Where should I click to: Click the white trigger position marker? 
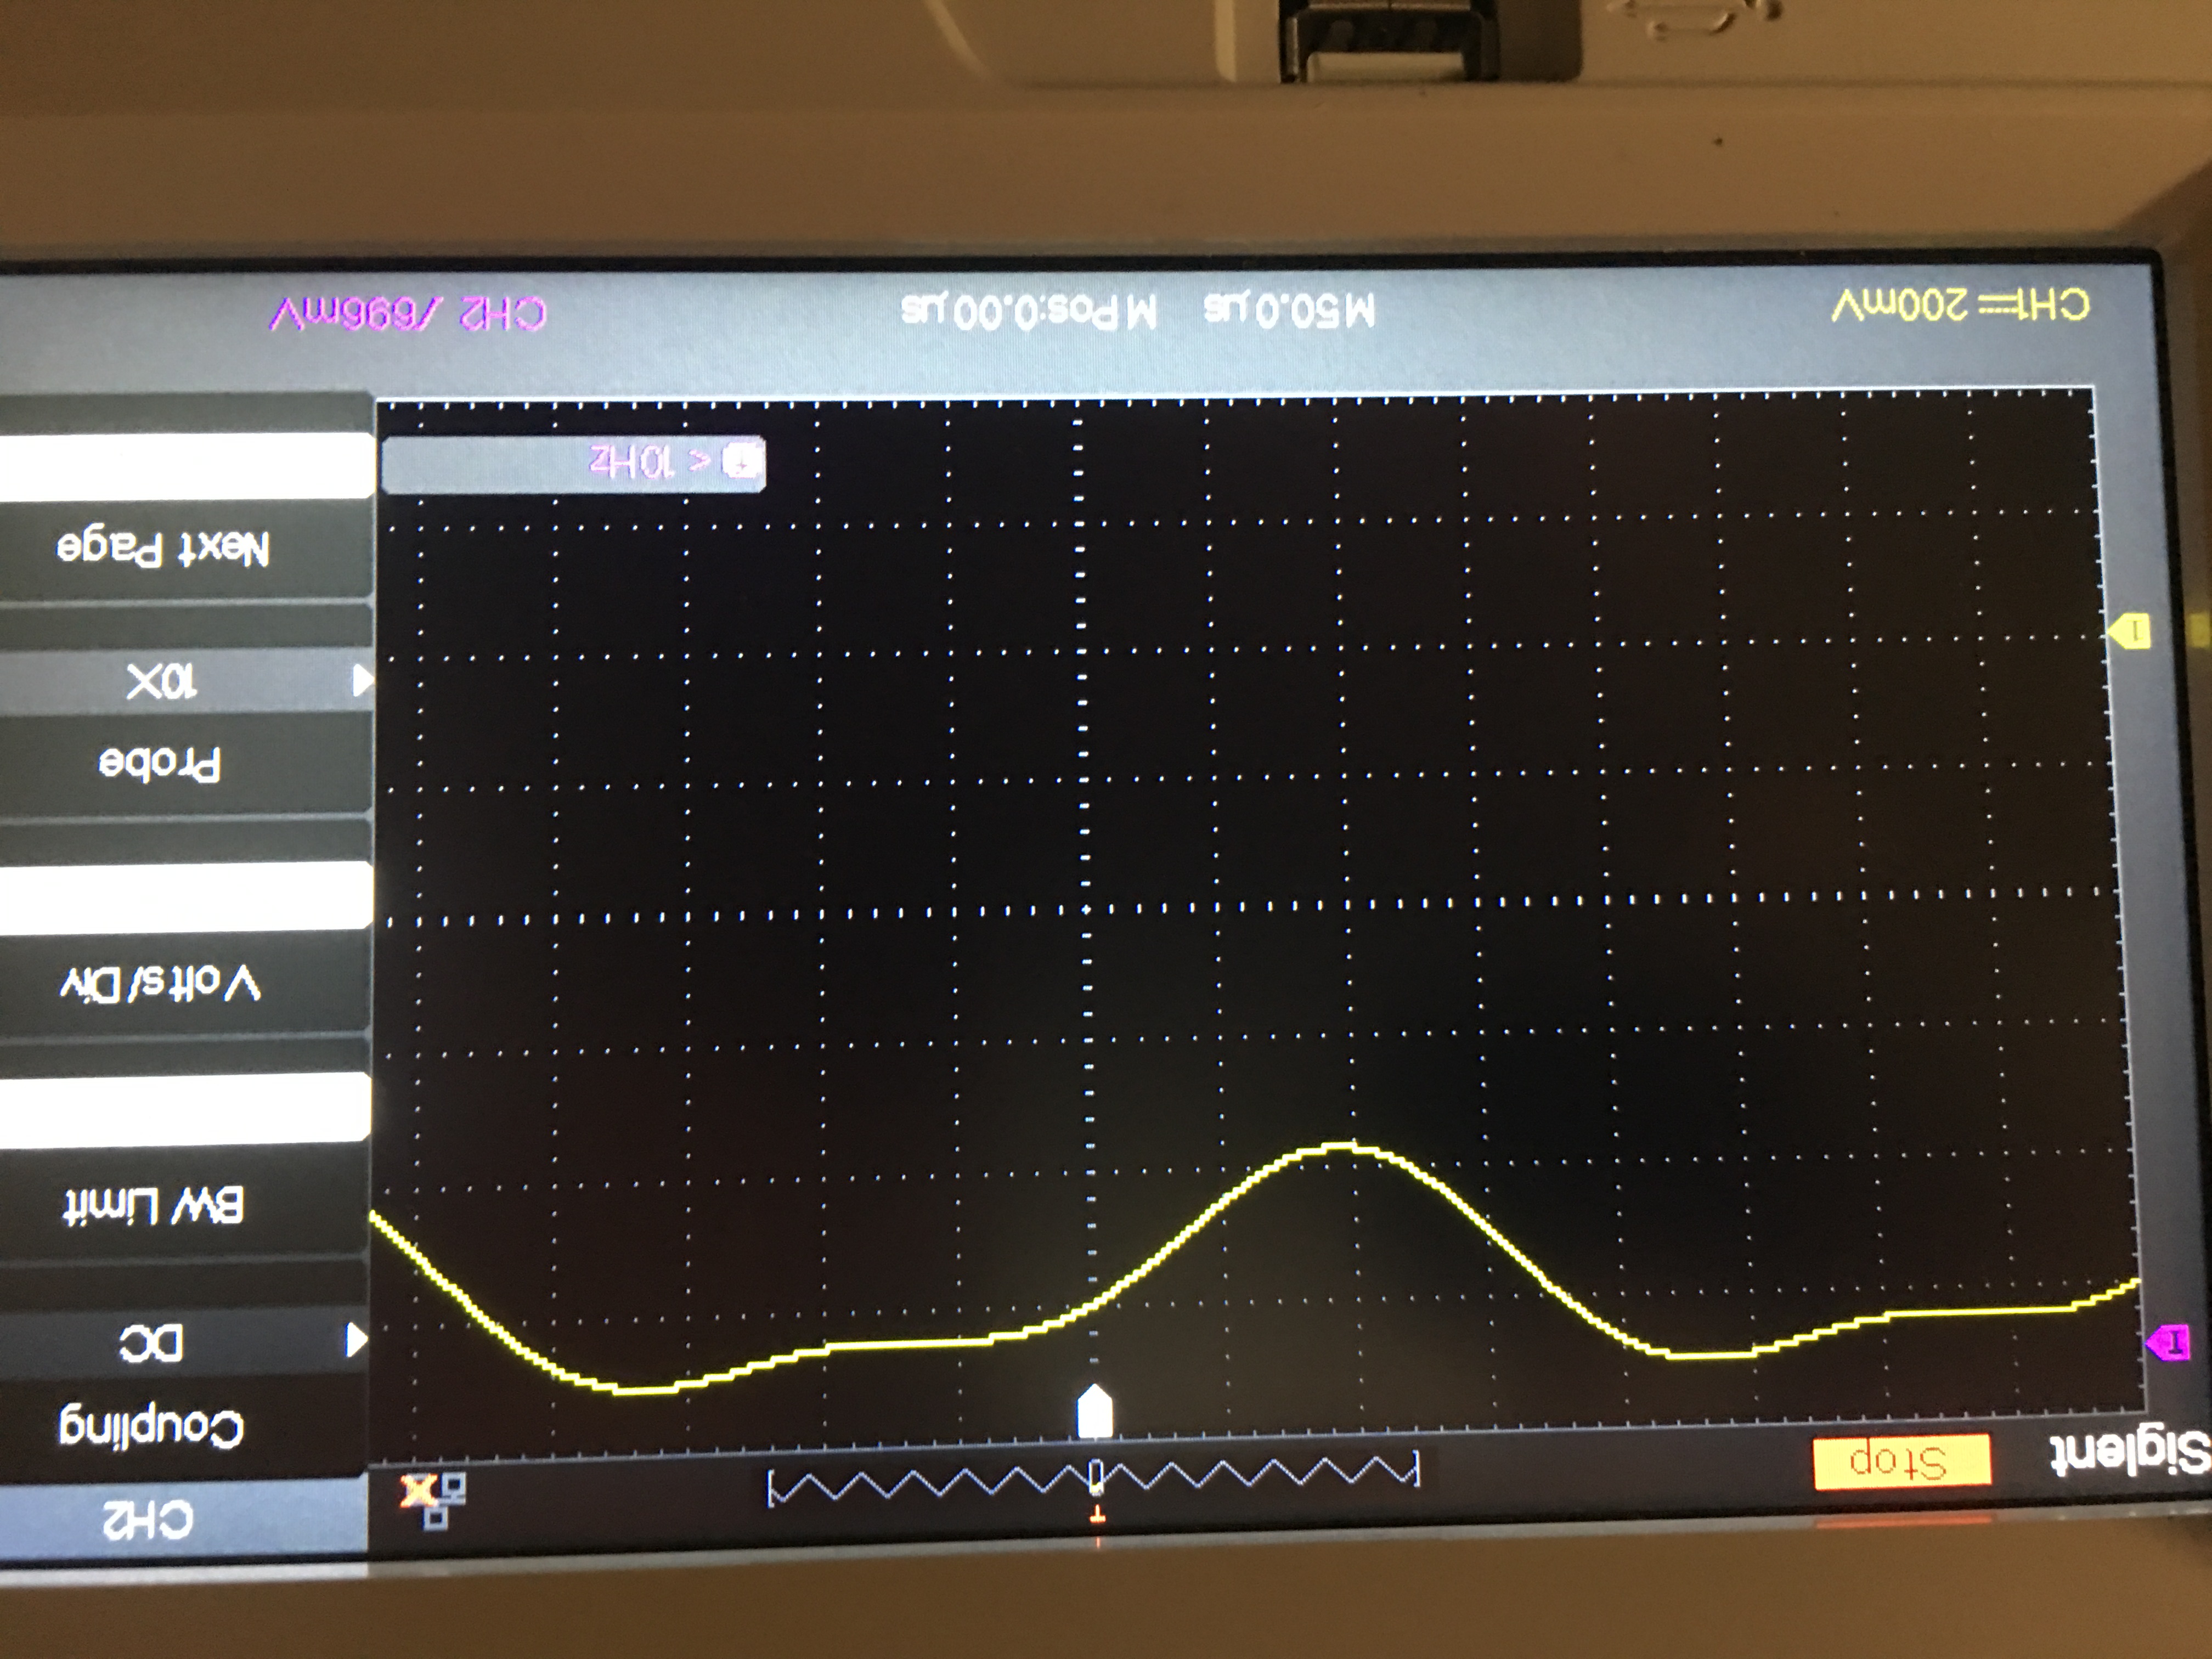[1095, 1411]
